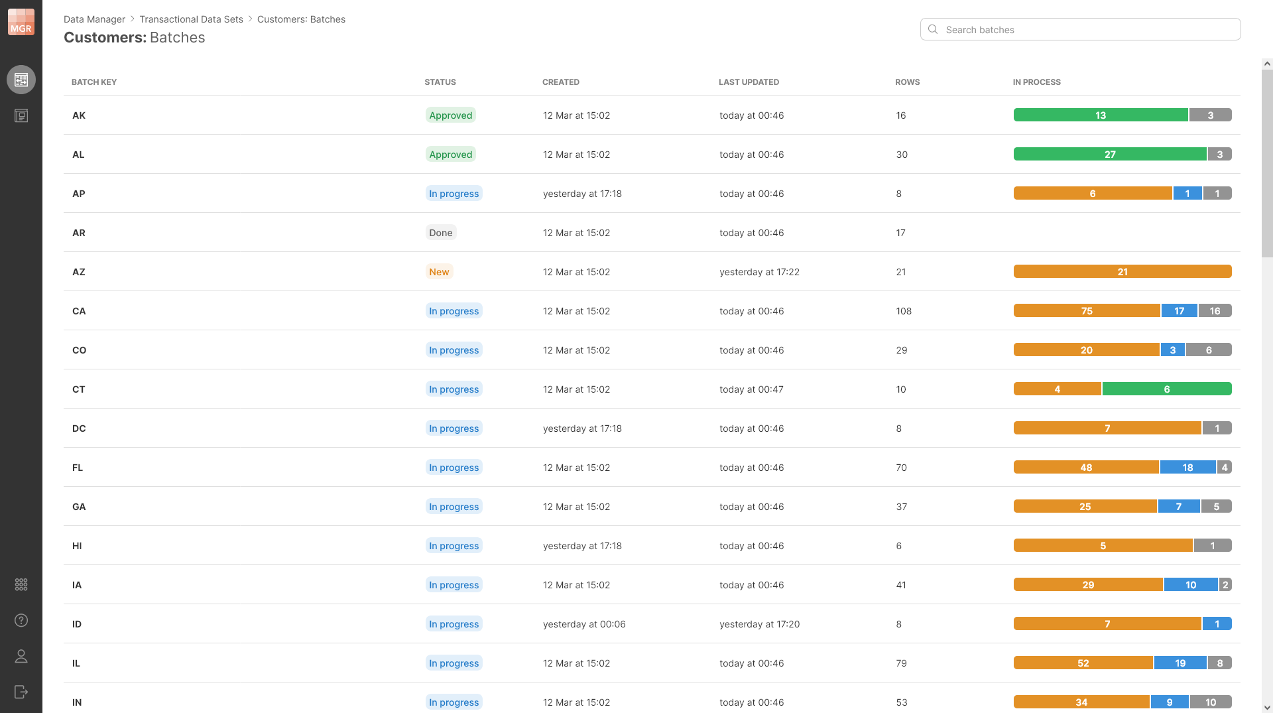Click the help question mark icon
Viewport: 1273px width, 713px height.
pos(21,621)
